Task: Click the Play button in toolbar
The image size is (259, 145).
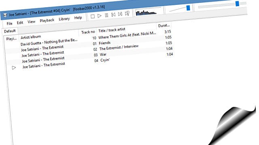Action: pyautogui.click(x=100, y=16)
